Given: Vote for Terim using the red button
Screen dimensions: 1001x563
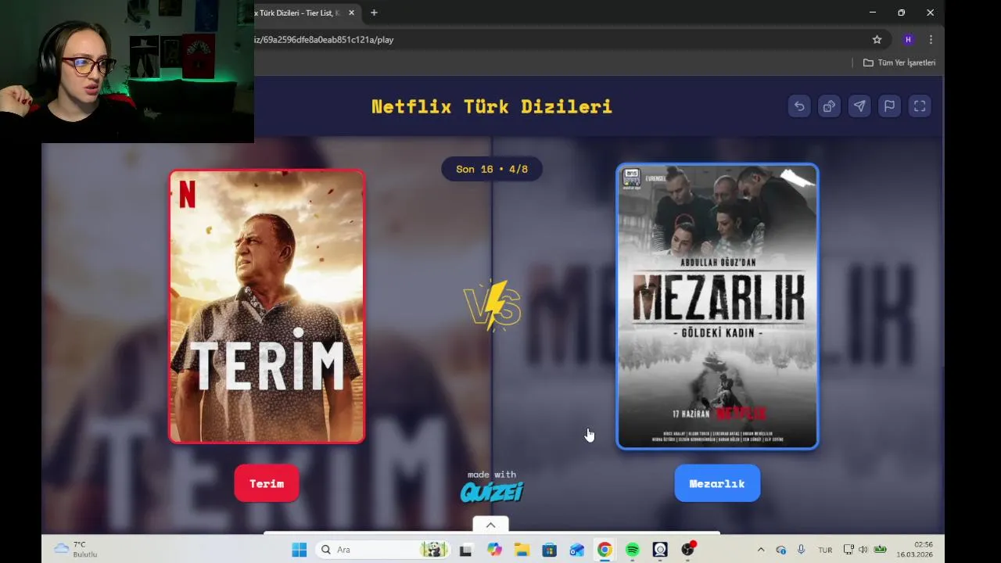Looking at the screenshot, I should (x=267, y=483).
